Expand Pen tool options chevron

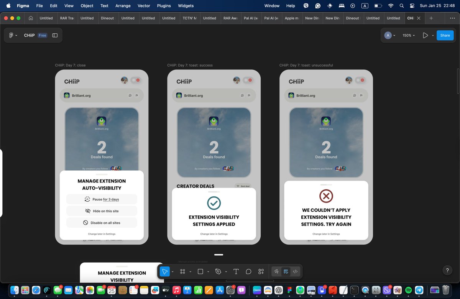point(226,272)
